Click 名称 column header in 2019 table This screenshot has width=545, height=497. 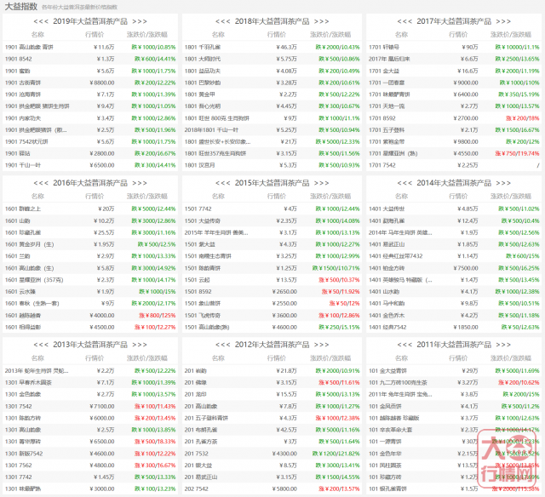pyautogui.click(x=37, y=35)
